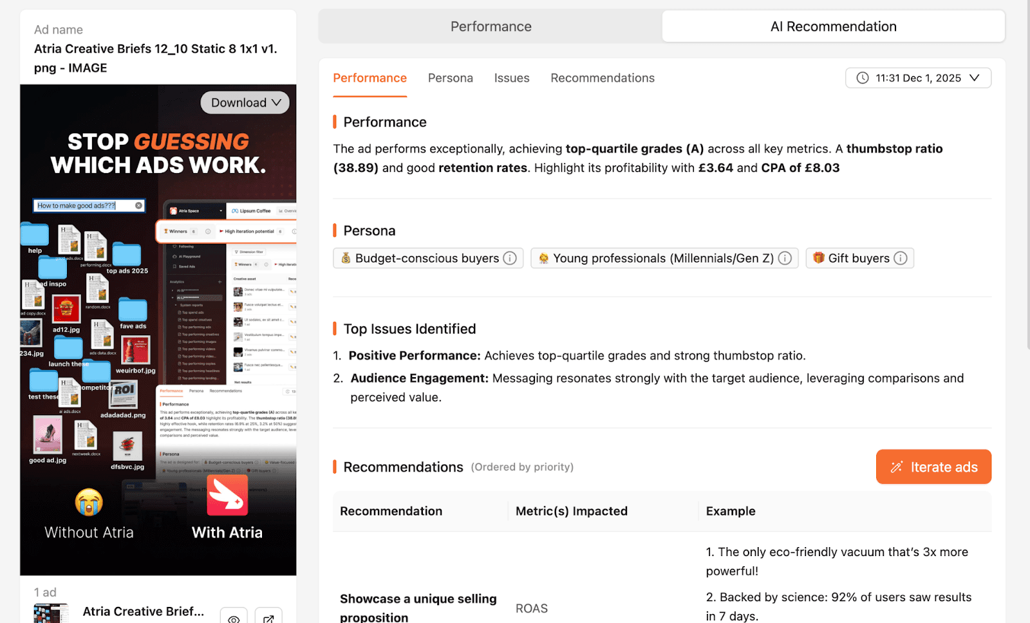Open the Recommendations sub-tab
Viewport: 1030px width, 623px height.
pyautogui.click(x=603, y=78)
